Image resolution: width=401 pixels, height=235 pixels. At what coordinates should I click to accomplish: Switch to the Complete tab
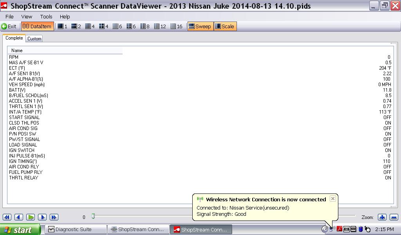14,38
